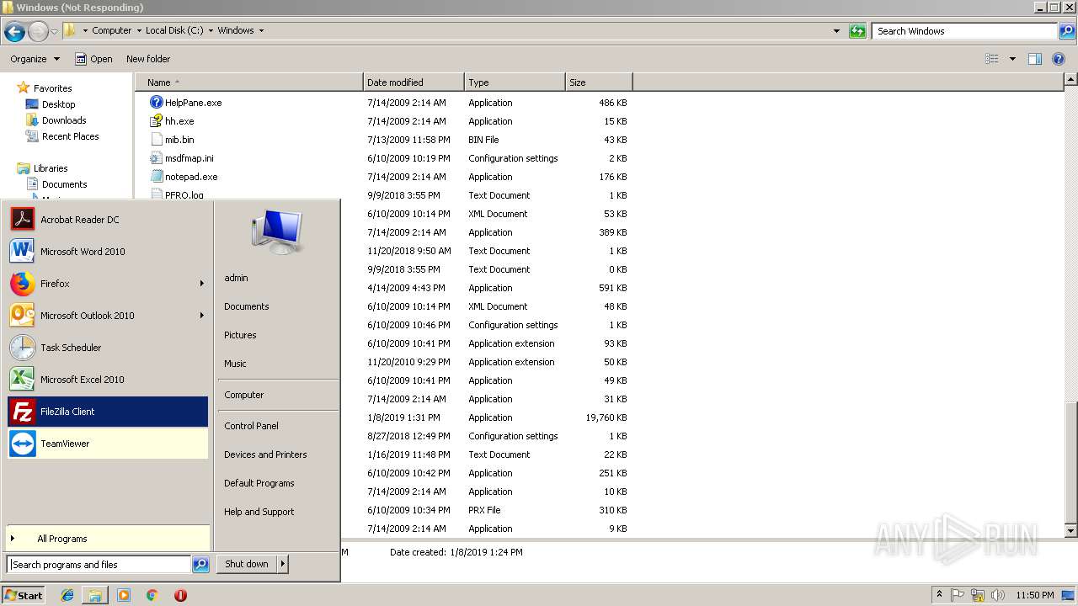Open the red Opera icon on taskbar
Viewport: 1078px width, 606px height.
tap(180, 595)
